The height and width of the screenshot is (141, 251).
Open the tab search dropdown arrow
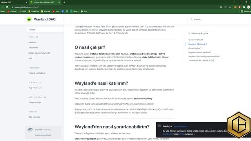pyautogui.click(x=234, y=2)
